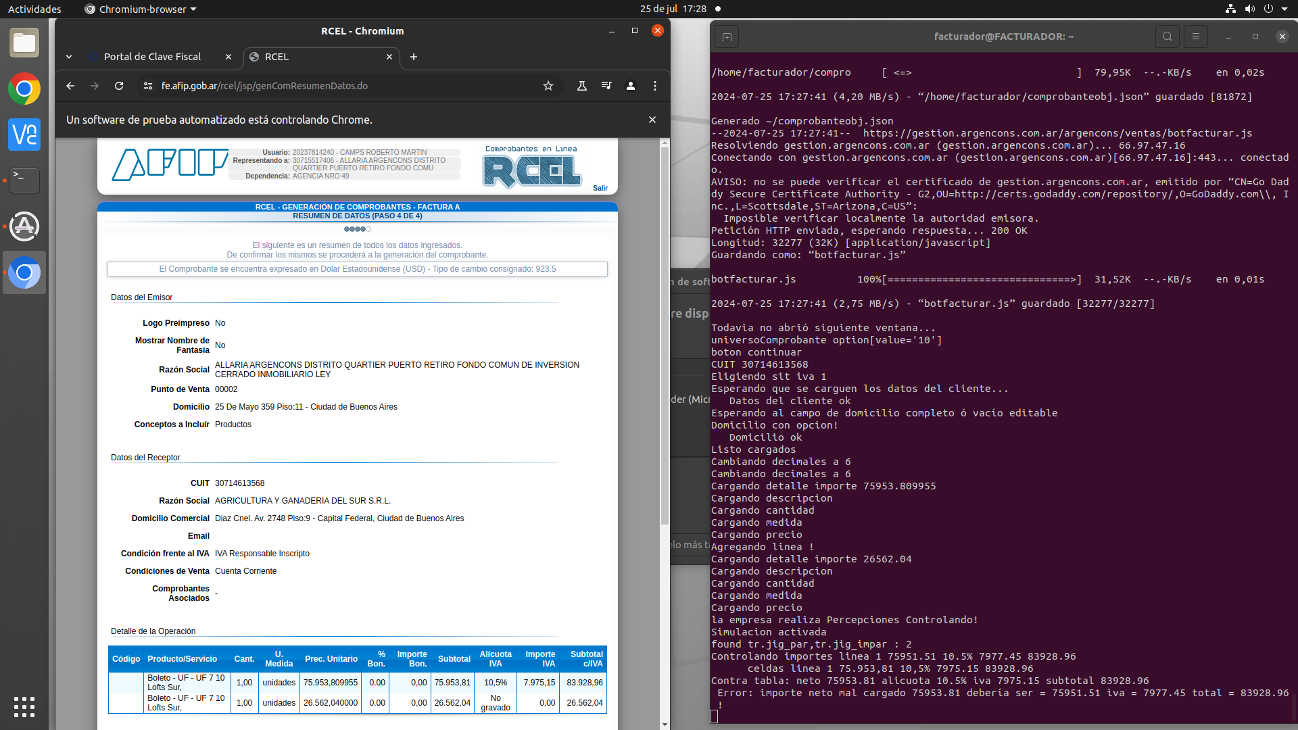Click the step progress dots indicator
This screenshot has height=730, width=1298.
(x=358, y=229)
